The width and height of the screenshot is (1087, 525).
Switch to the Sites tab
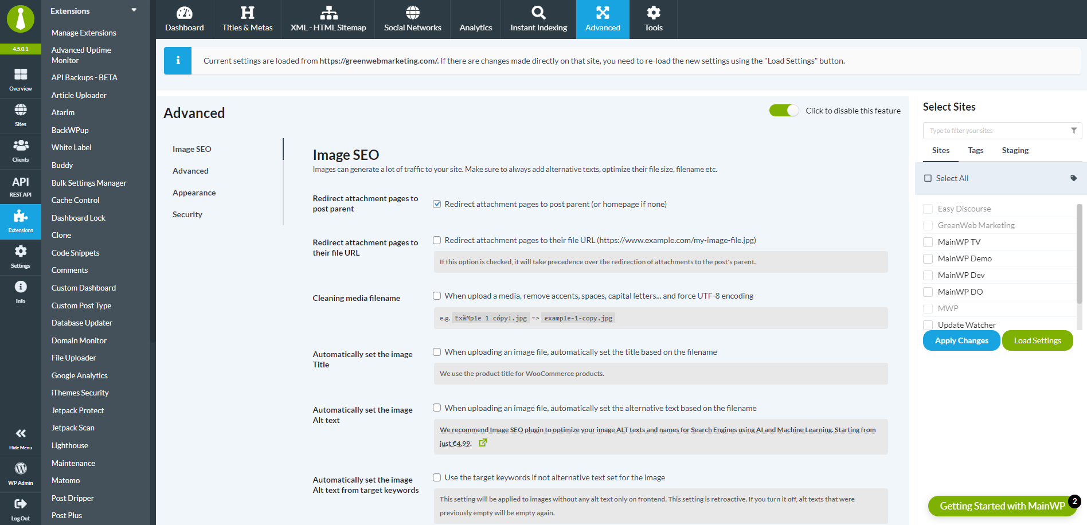941,150
